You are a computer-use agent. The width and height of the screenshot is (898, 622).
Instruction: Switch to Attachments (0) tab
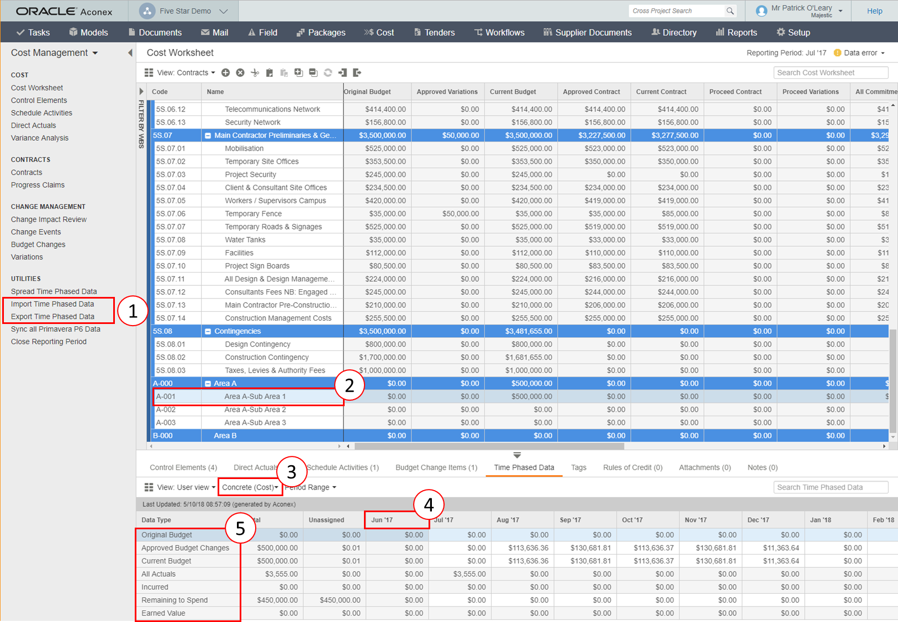point(705,467)
